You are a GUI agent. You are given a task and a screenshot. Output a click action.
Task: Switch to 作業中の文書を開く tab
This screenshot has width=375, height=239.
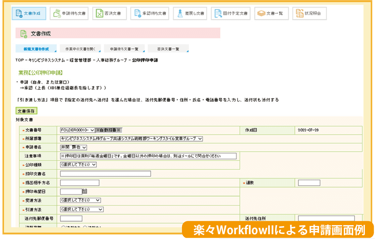[x=80, y=49]
